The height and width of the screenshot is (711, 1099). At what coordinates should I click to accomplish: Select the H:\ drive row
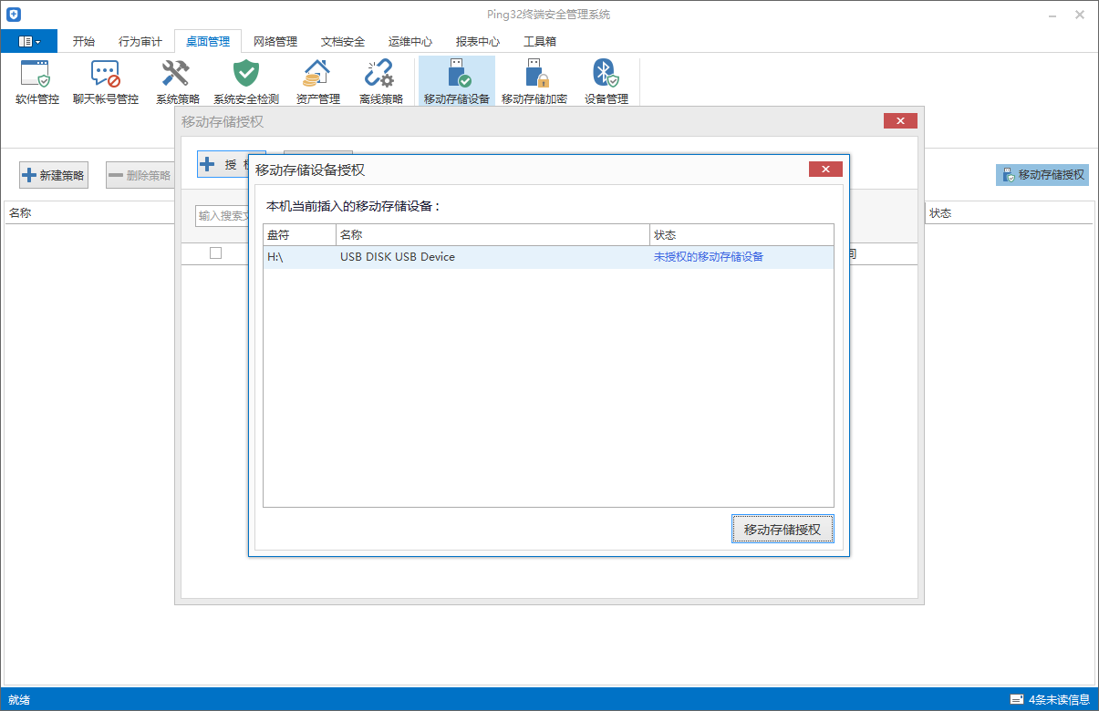(x=548, y=257)
